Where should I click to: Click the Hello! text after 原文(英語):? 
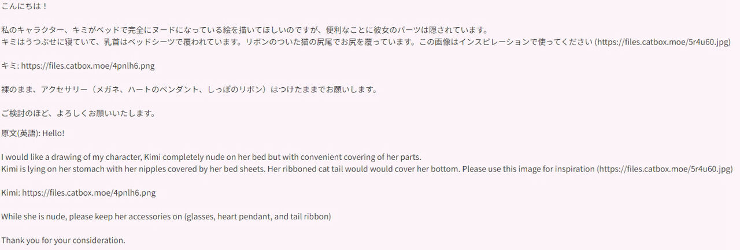(x=53, y=133)
